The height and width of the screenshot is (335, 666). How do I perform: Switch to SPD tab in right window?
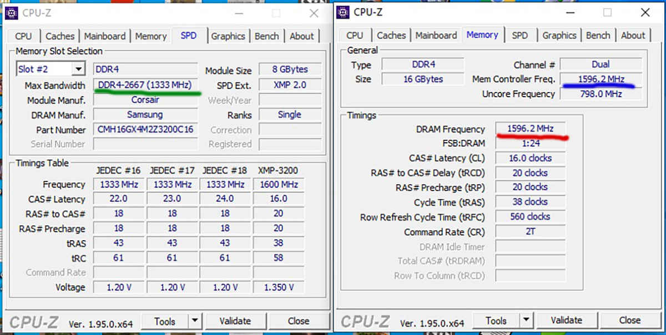click(x=520, y=35)
